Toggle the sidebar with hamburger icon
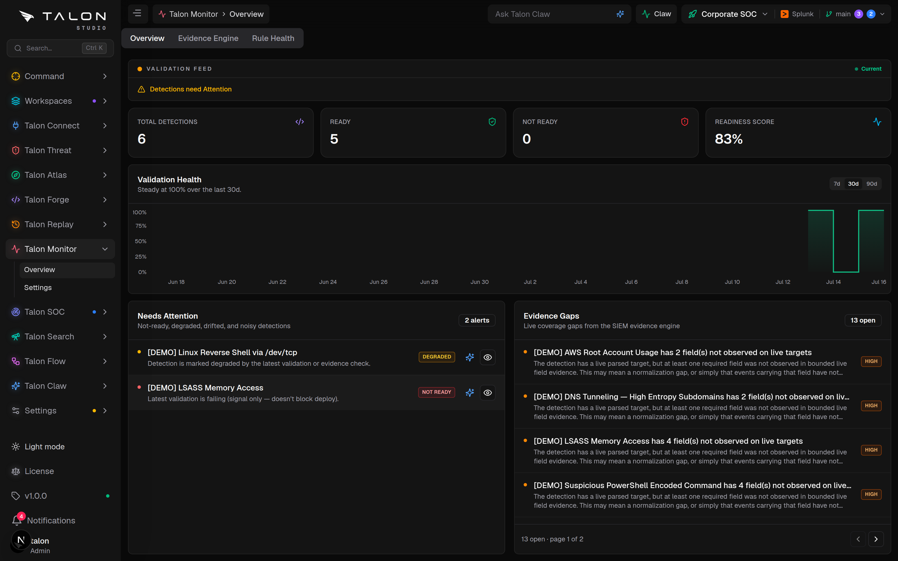 pyautogui.click(x=137, y=14)
